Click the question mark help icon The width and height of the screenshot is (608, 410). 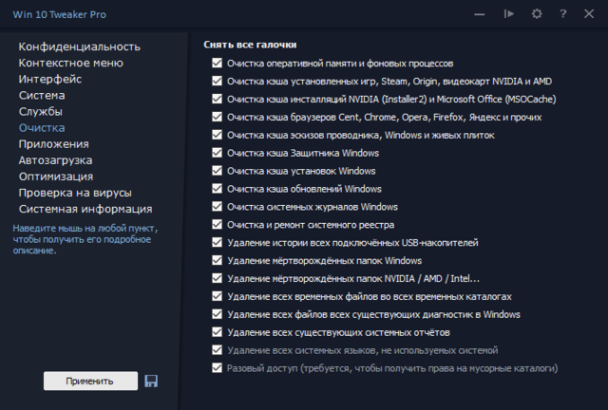coord(563,14)
